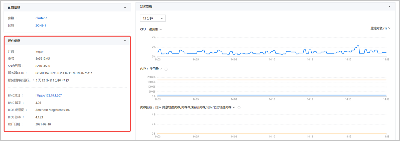Click the vendor value Inspur

pyautogui.click(x=40, y=51)
